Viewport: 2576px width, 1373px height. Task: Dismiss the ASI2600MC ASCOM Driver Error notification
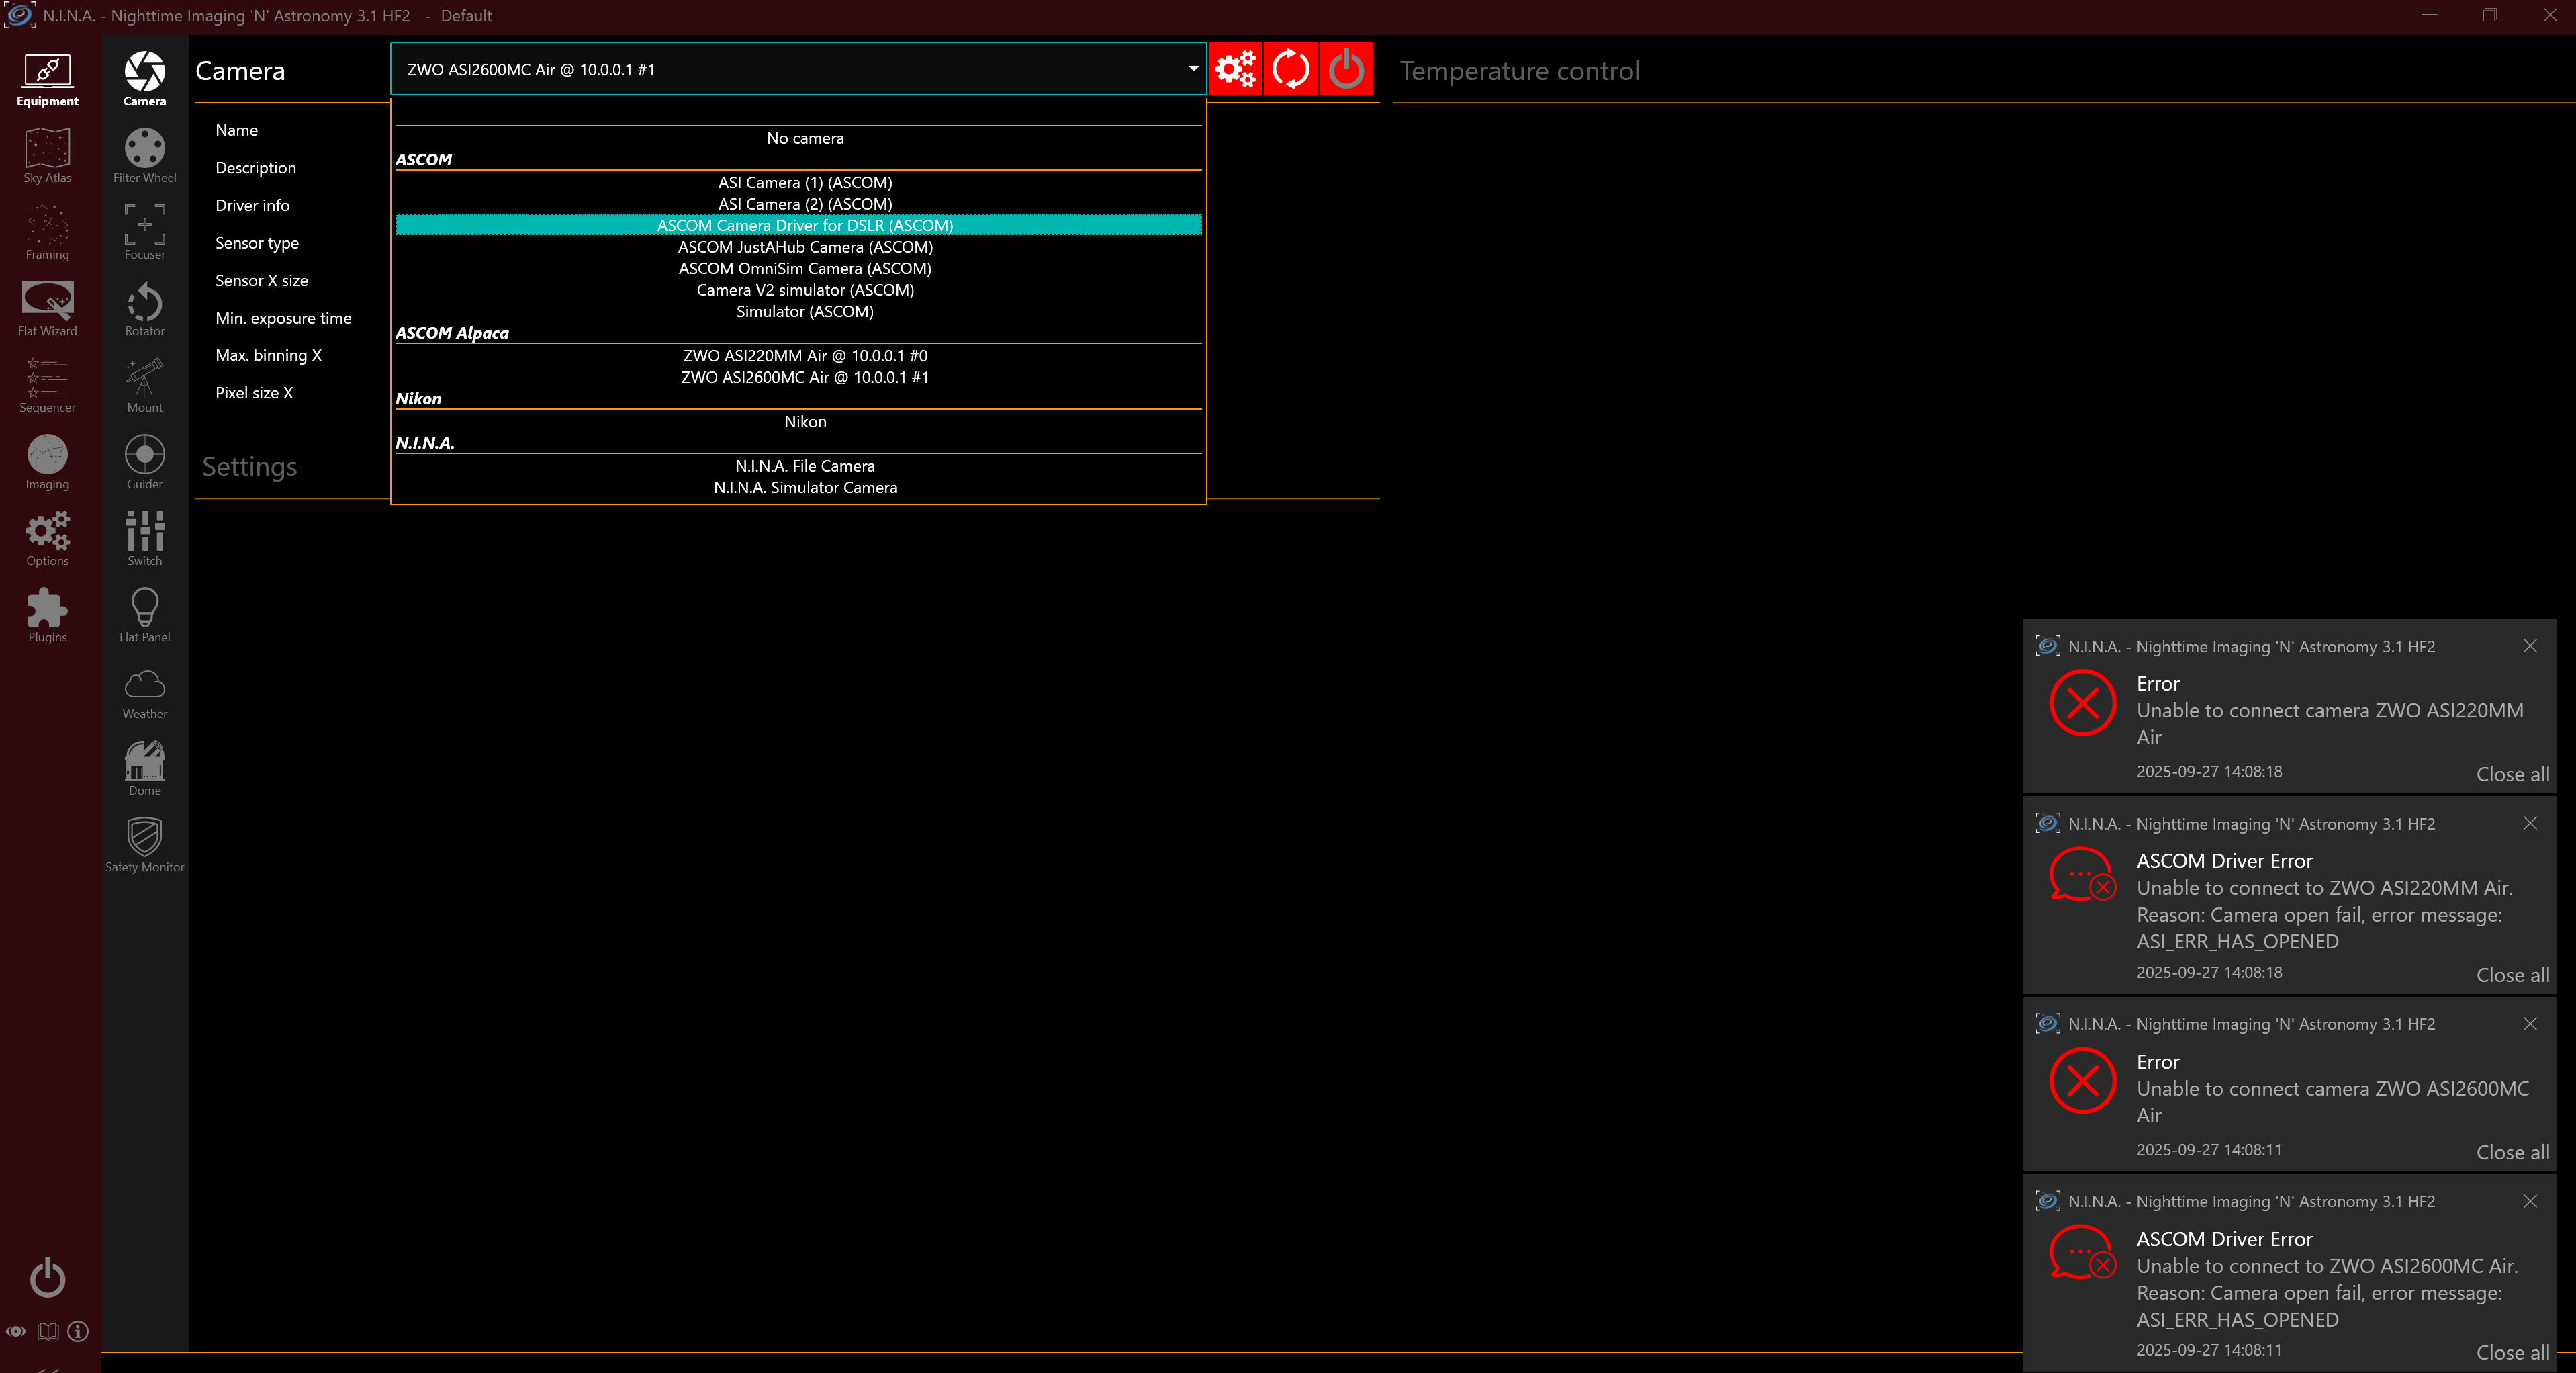[x=2529, y=1201]
